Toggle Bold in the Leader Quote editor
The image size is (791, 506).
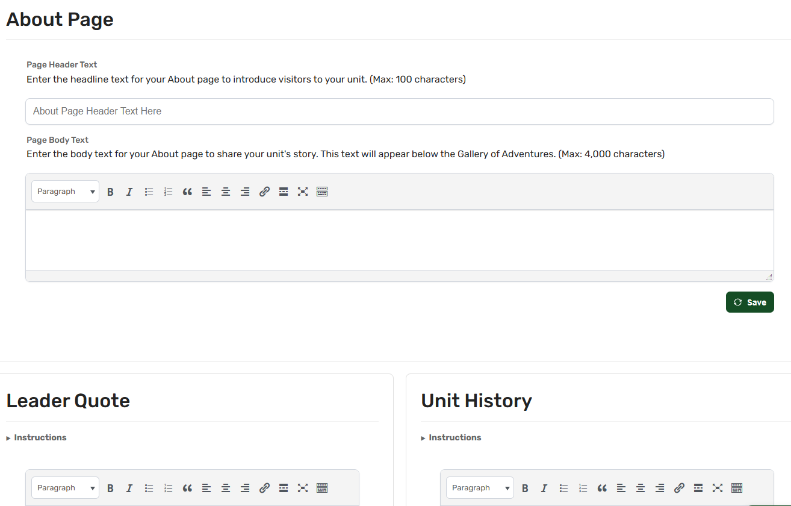click(110, 488)
